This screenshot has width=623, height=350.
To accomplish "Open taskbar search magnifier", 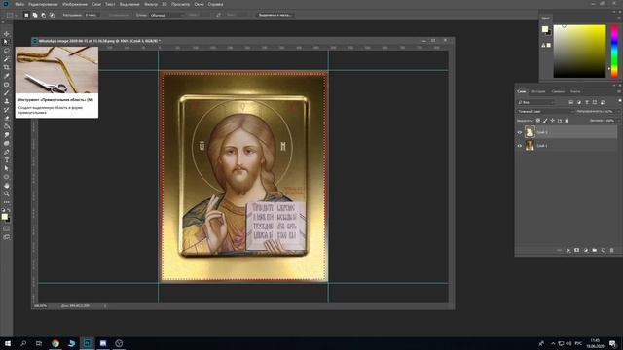I will pyautogui.click(x=23, y=343).
